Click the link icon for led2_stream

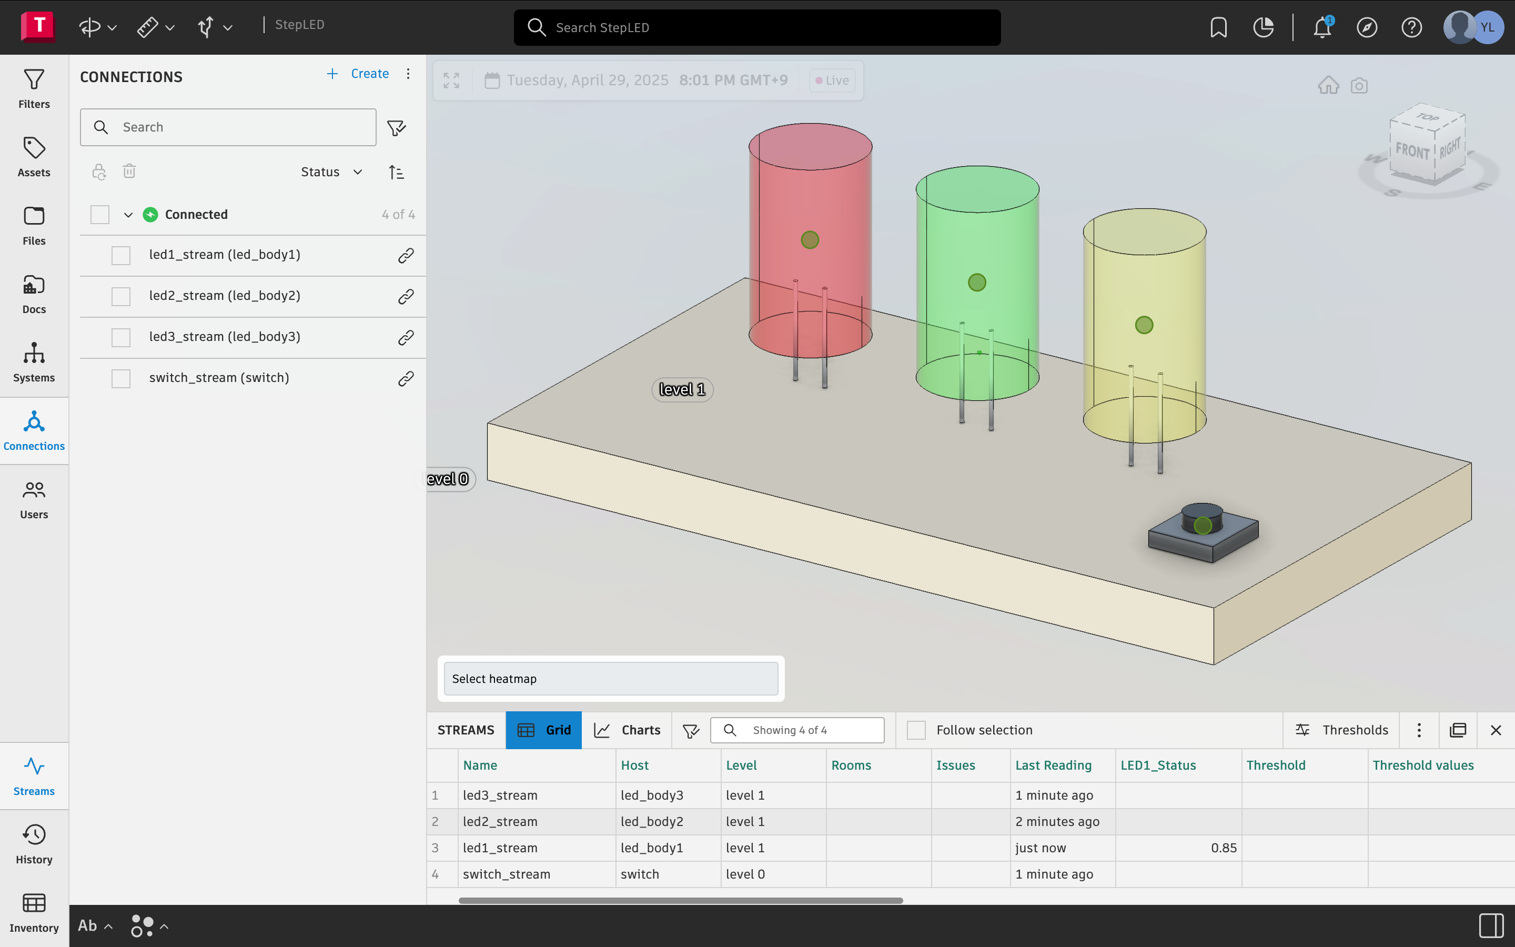(x=406, y=296)
